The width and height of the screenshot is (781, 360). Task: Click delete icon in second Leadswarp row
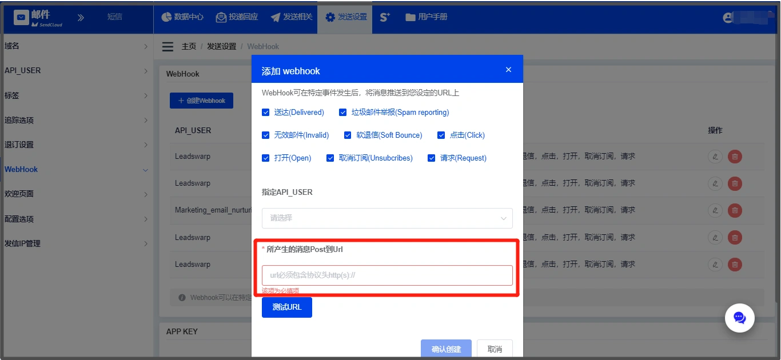[735, 183]
